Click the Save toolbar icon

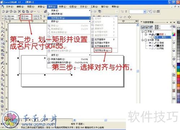click(11, 12)
